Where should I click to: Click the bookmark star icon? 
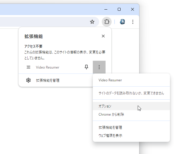click(x=92, y=22)
